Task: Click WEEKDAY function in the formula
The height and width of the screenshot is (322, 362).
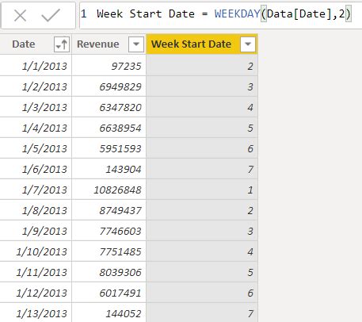Action: click(237, 13)
